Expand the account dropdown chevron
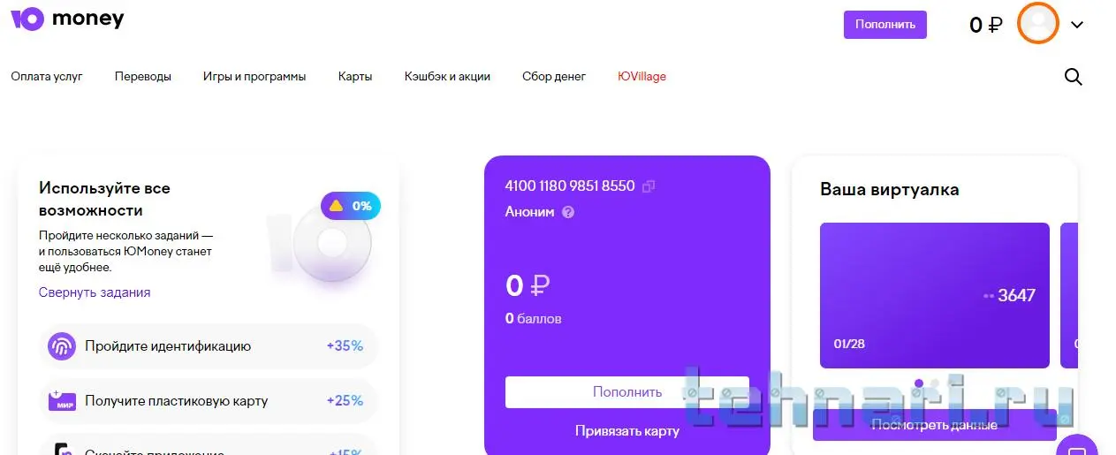1116x455 pixels. 1076,25
